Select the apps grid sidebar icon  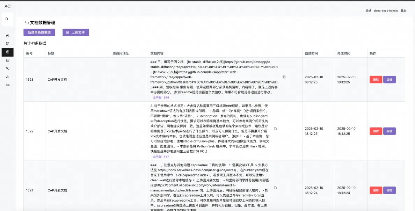click(x=8, y=44)
